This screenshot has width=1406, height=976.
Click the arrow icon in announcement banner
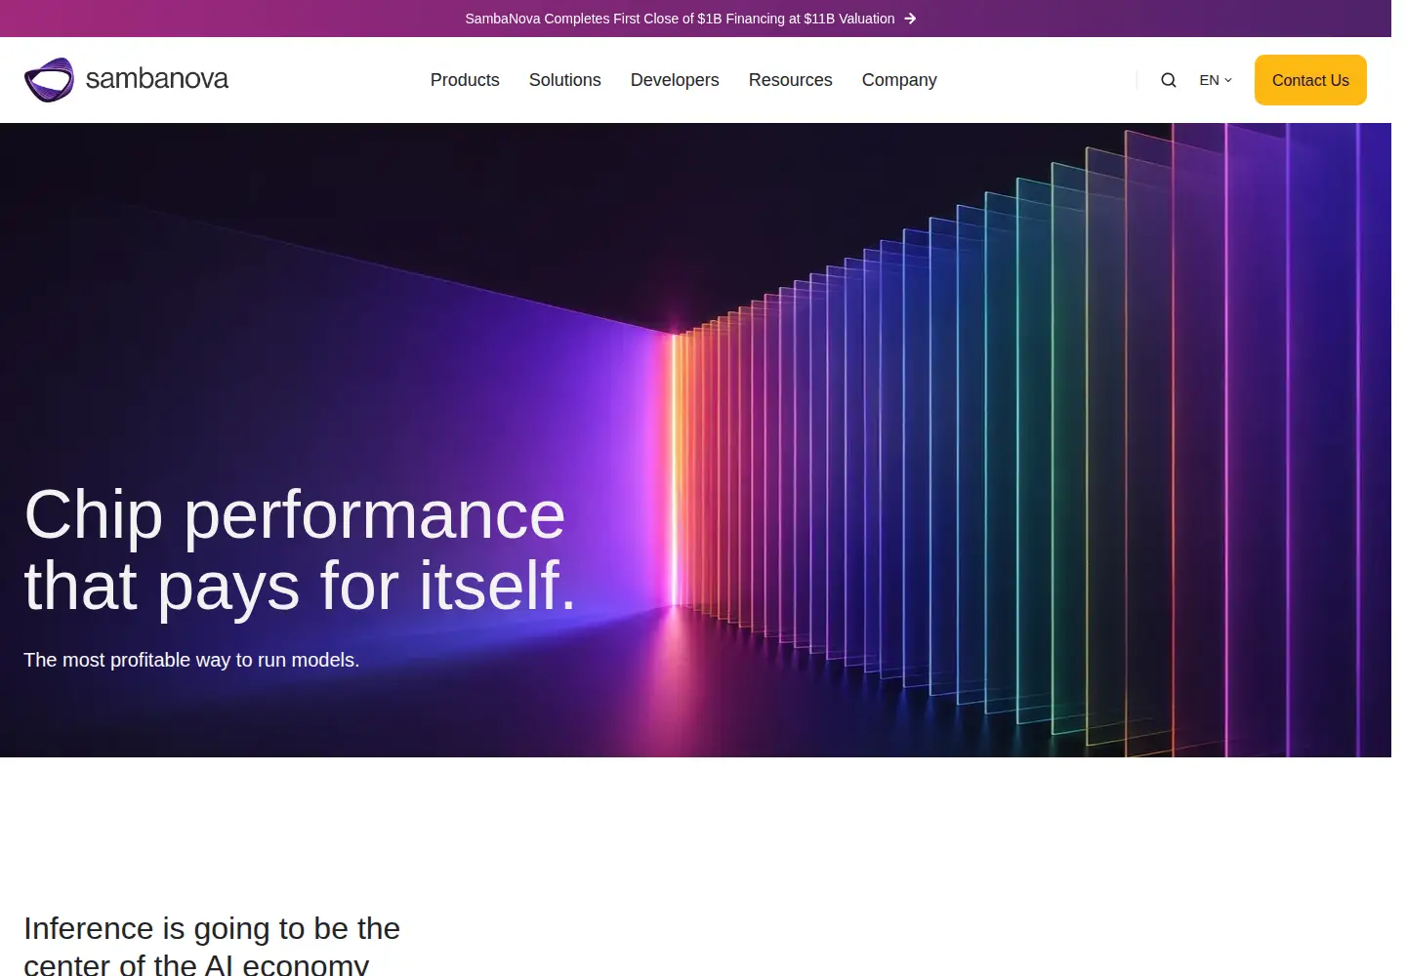[910, 19]
